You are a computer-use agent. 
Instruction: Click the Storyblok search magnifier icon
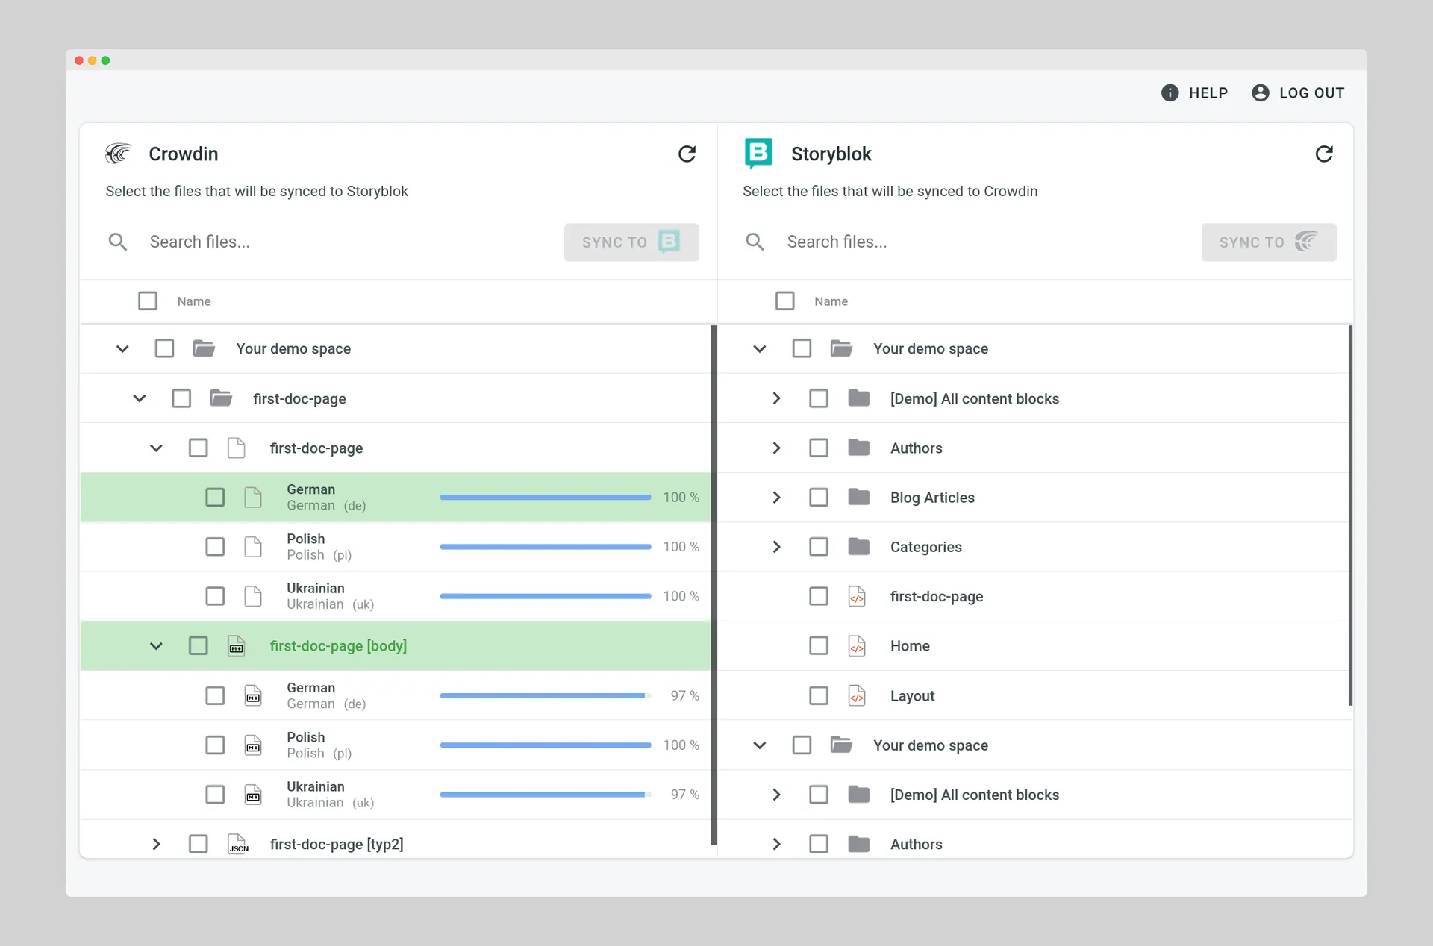(755, 242)
